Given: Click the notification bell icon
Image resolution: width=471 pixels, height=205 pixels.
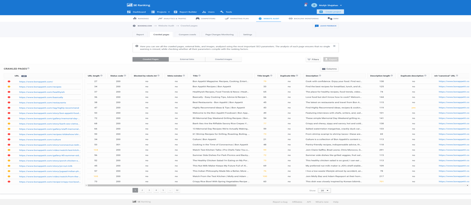Looking at the screenshot, I should click(306, 5).
